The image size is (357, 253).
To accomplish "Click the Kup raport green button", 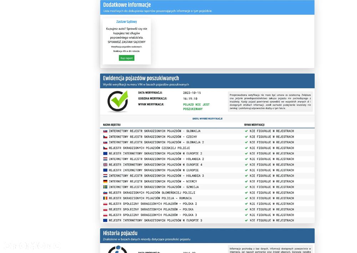I will pos(127,58).
